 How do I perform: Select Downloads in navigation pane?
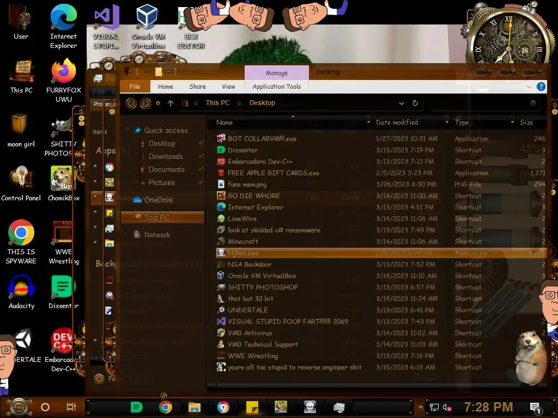[166, 156]
